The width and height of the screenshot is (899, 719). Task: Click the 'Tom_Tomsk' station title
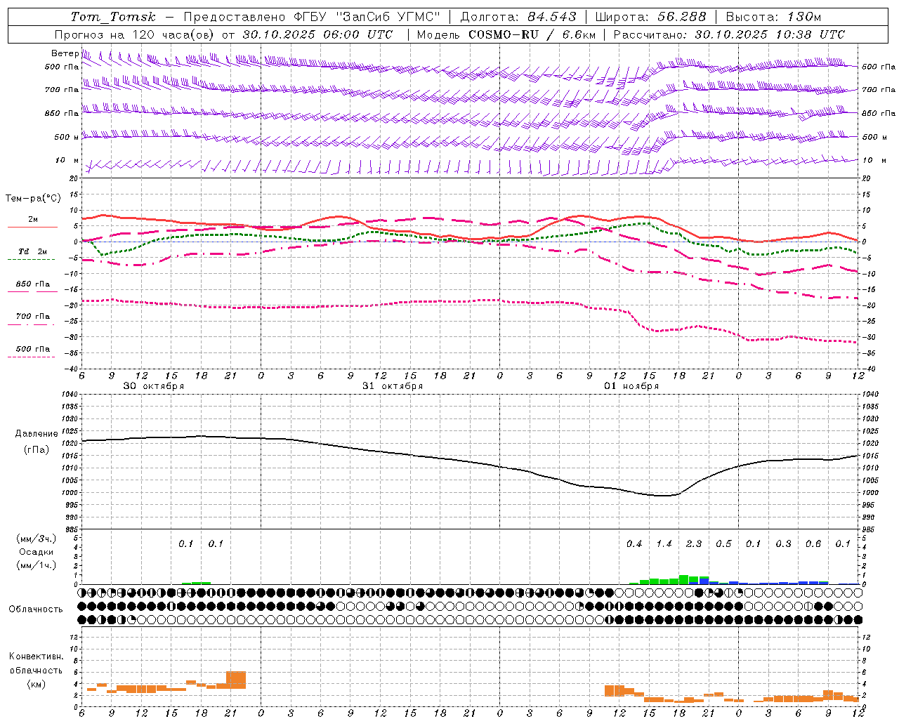click(114, 17)
